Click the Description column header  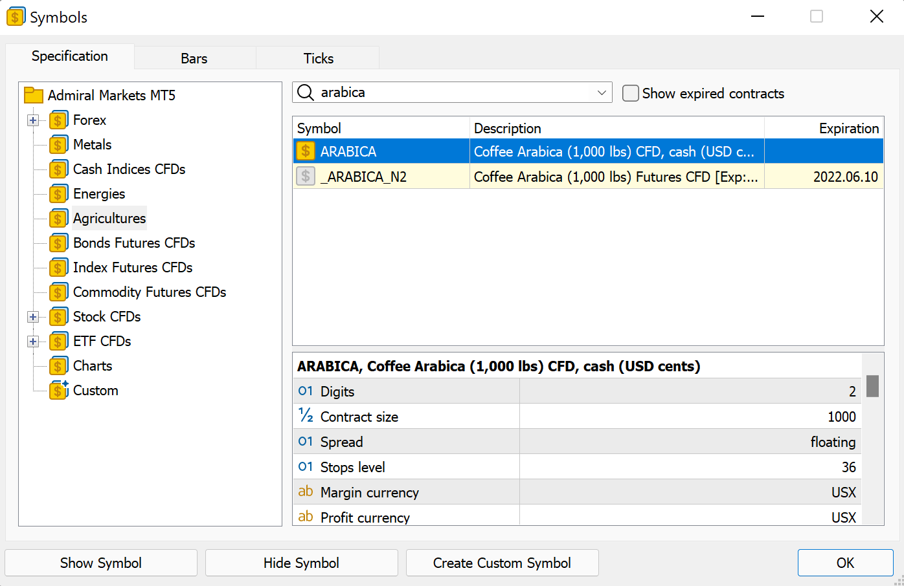(616, 128)
